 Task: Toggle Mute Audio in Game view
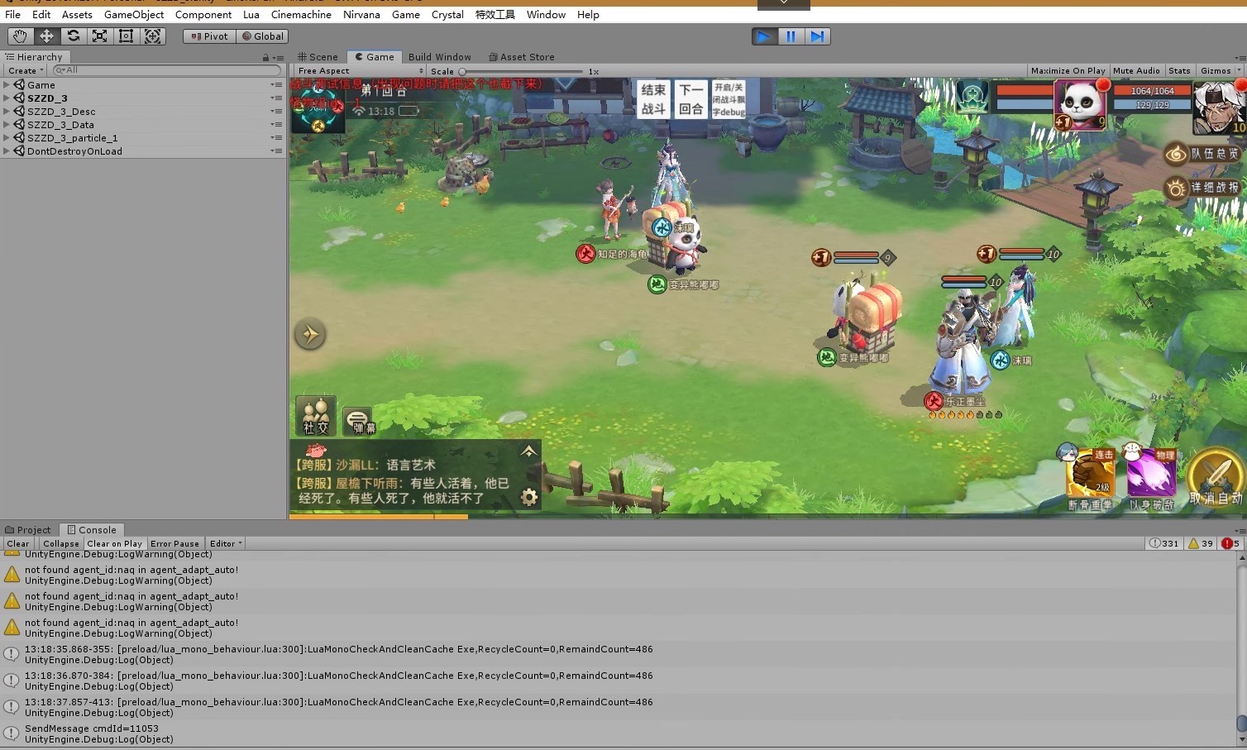point(1136,71)
